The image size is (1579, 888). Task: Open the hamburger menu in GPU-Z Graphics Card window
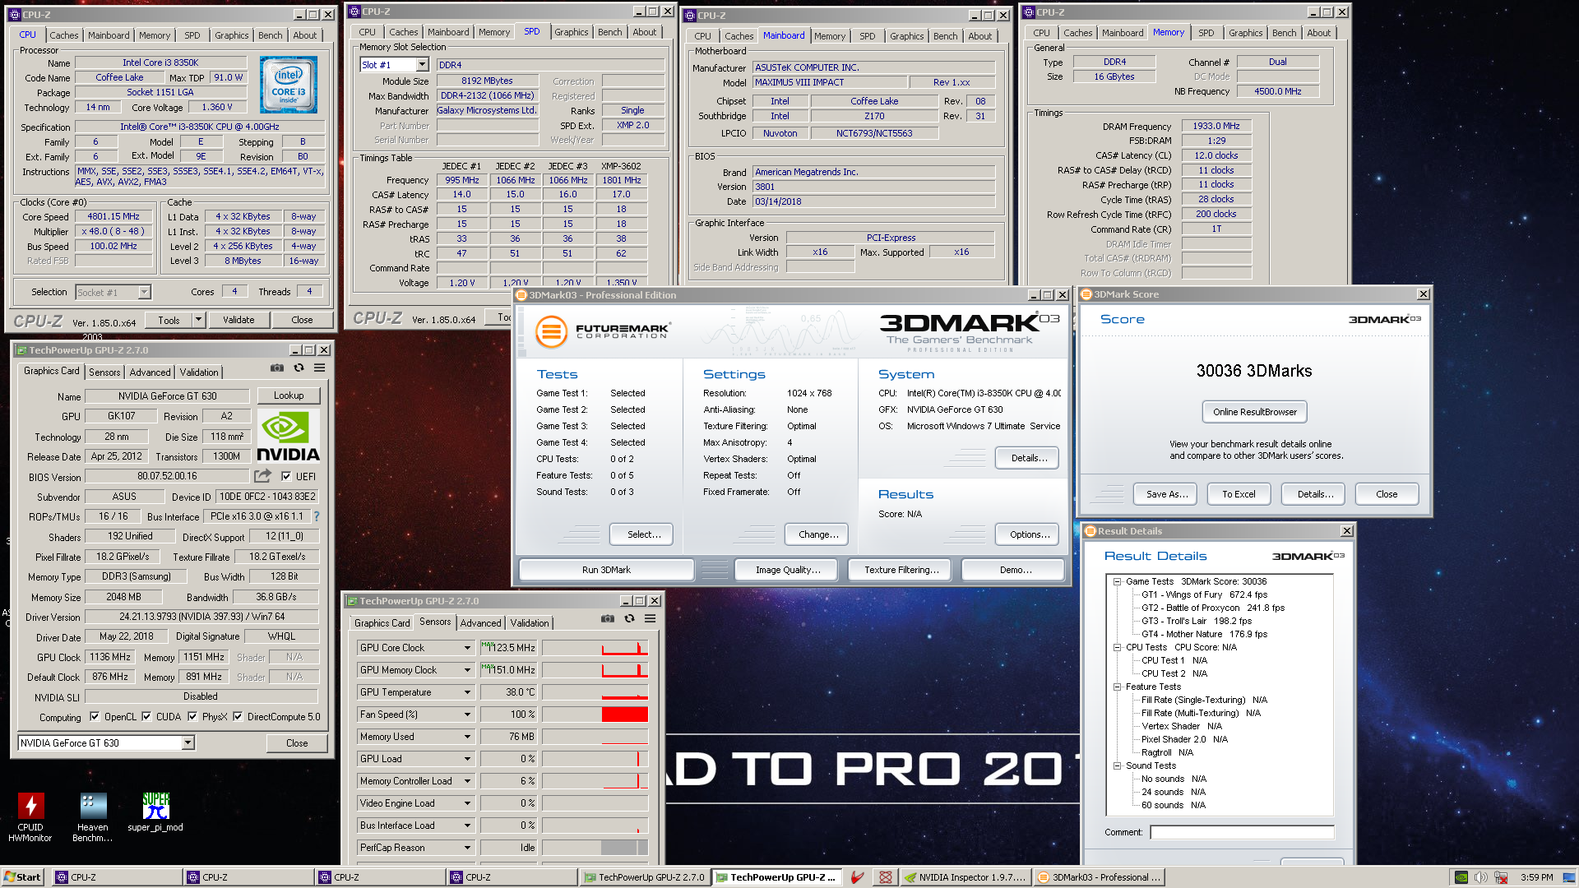click(x=319, y=368)
